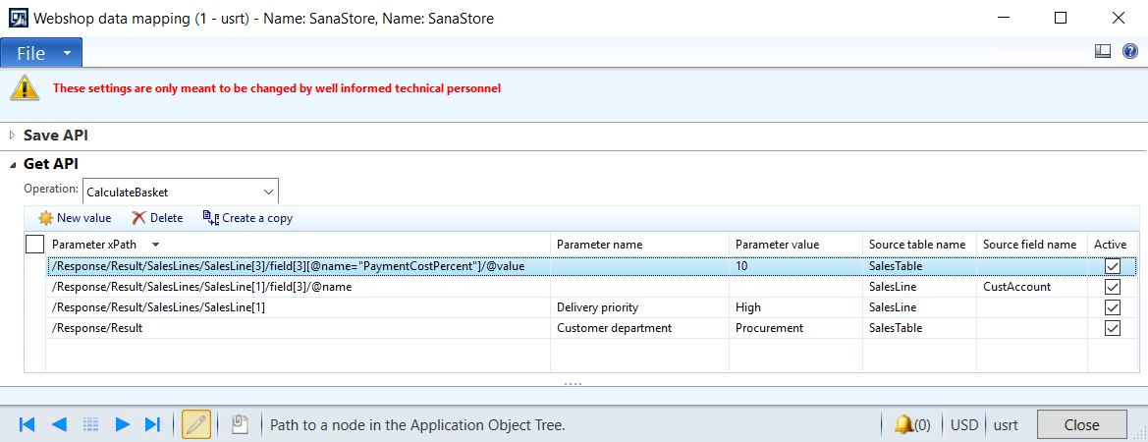Toggle edit mode pencil icon
The width and height of the screenshot is (1148, 442).
[x=196, y=424]
